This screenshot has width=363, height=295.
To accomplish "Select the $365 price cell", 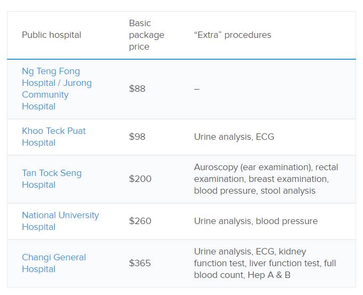I will (x=140, y=264).
